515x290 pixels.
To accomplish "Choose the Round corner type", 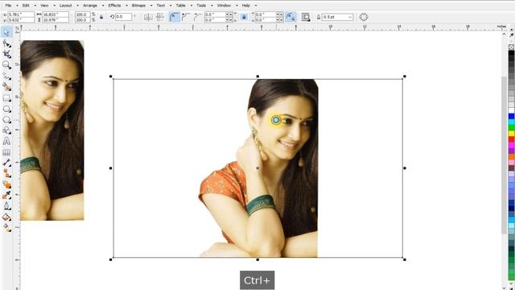I will [x=175, y=17].
